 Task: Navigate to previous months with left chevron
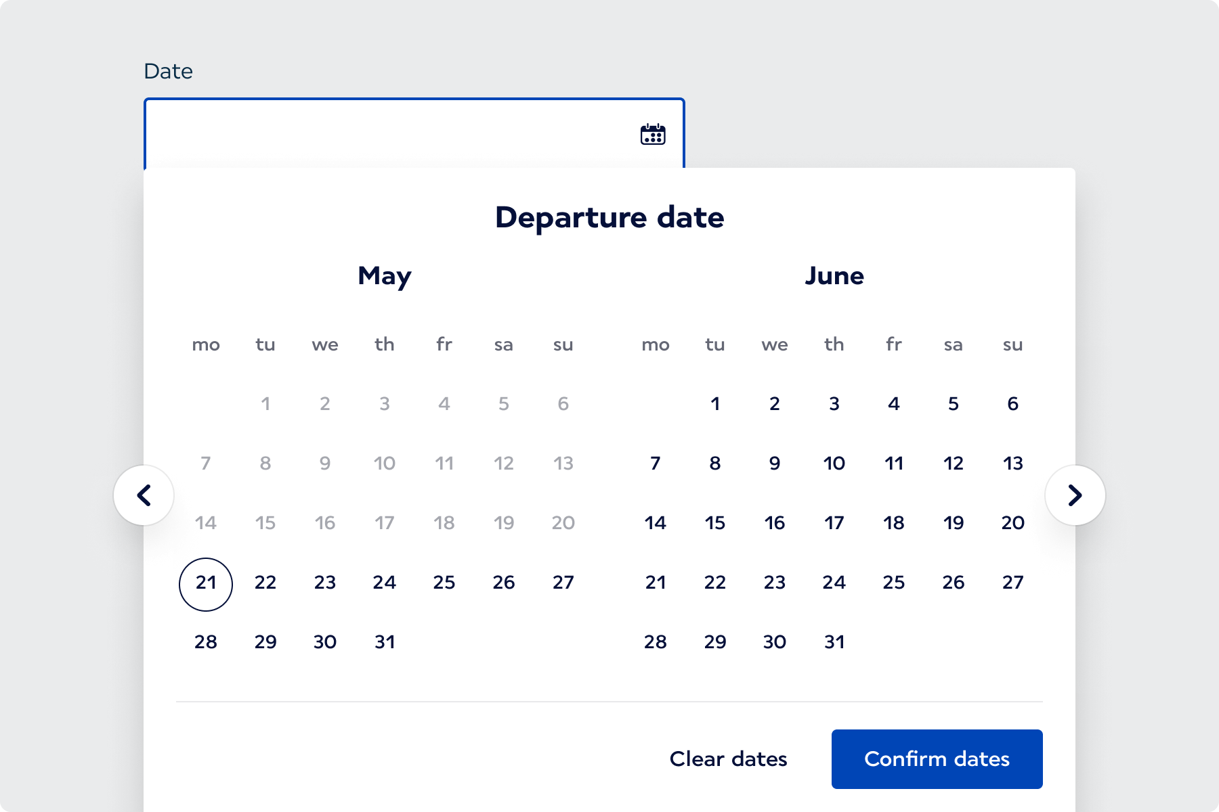[144, 495]
